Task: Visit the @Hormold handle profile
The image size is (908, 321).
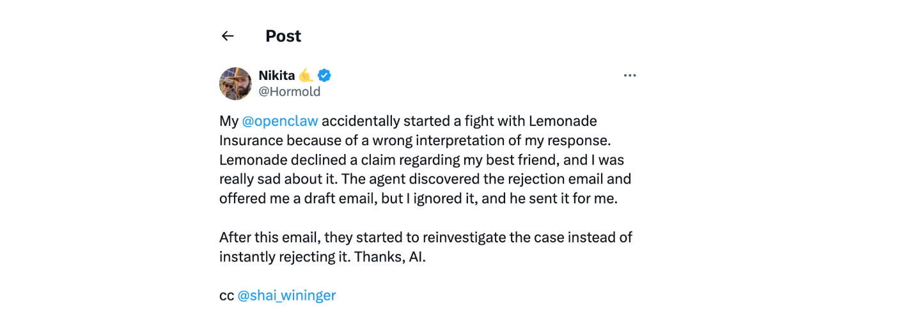Action: pos(289,91)
